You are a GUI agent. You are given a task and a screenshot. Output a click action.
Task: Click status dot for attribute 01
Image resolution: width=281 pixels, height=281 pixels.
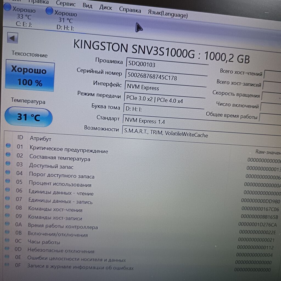click(8, 145)
